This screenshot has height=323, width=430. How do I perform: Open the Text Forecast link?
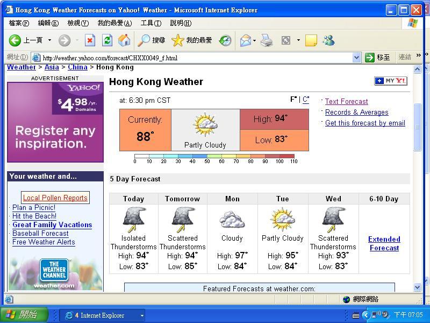[x=346, y=101]
